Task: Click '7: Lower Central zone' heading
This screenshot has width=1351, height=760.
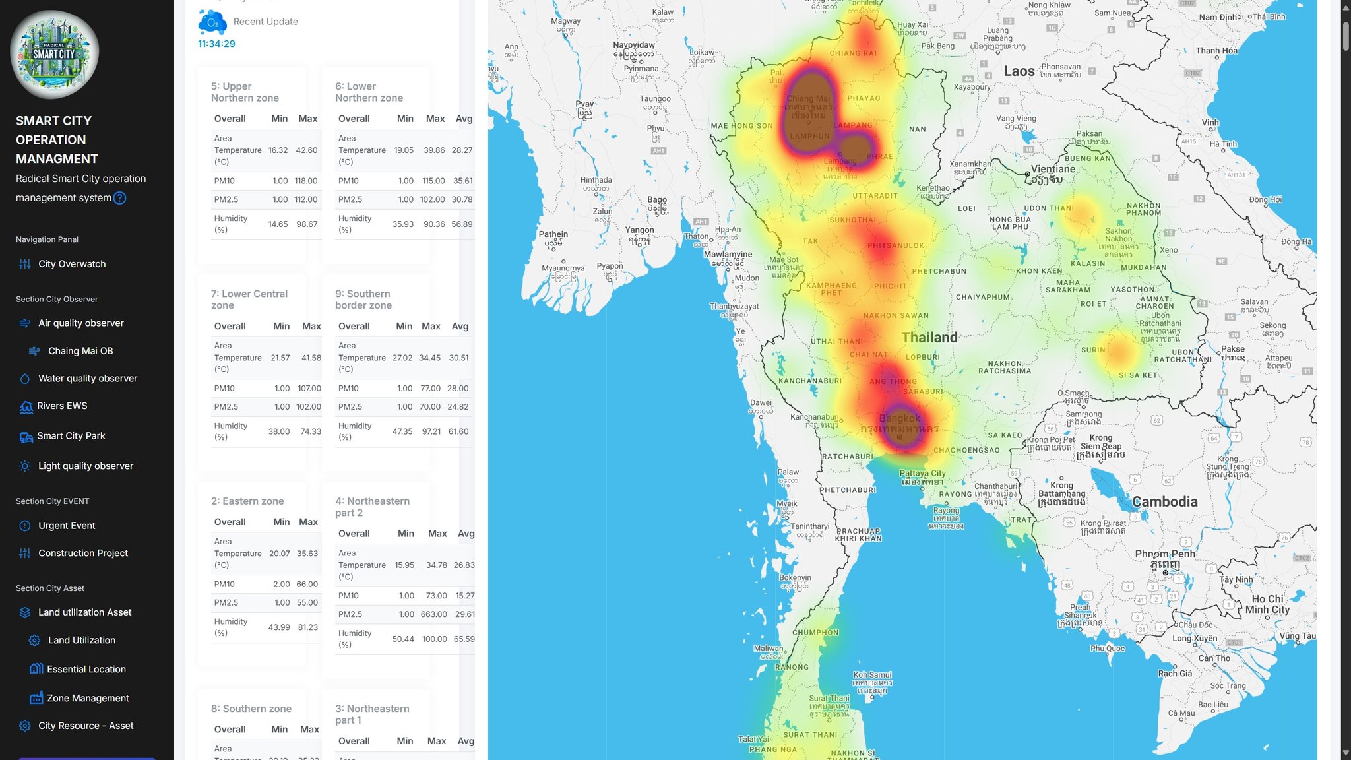Action: point(249,300)
